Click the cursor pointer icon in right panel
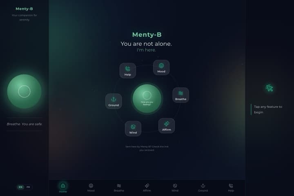294x196 pixels. (269, 88)
